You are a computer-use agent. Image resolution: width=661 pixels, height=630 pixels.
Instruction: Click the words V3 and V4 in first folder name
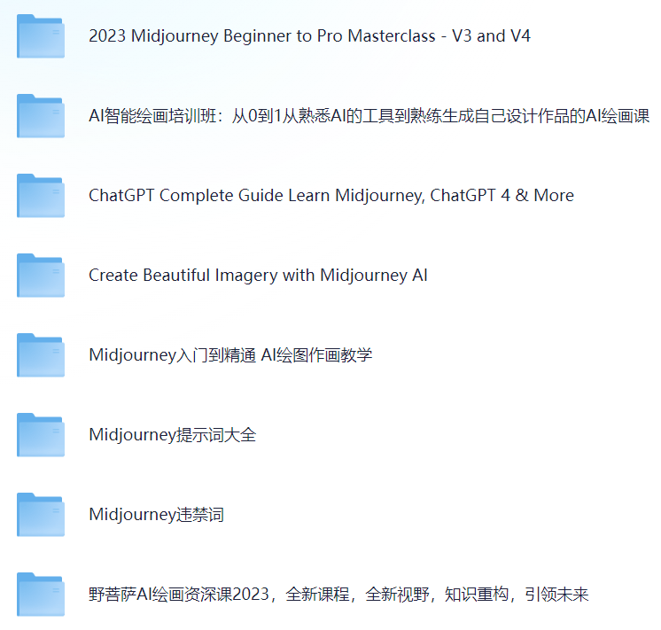pyautogui.click(x=491, y=36)
